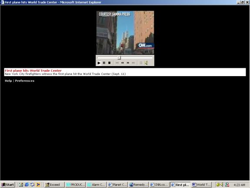Switch to the CNN.co... taskbar window
The width and height of the screenshot is (250, 188).
point(160,185)
